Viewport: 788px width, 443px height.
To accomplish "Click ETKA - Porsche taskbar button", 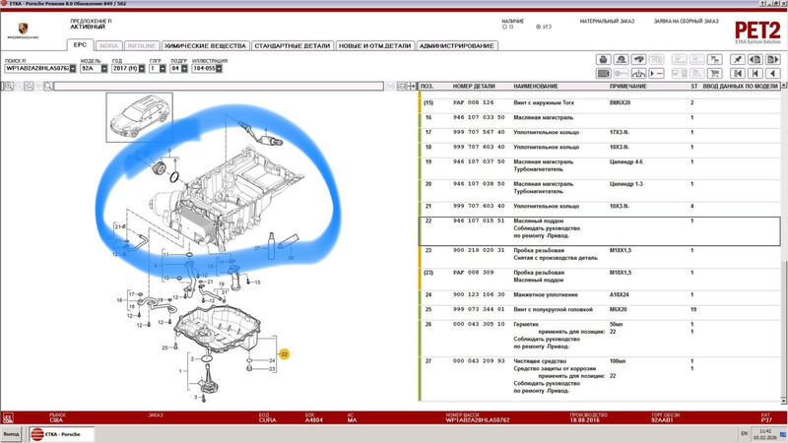I will [x=57, y=433].
